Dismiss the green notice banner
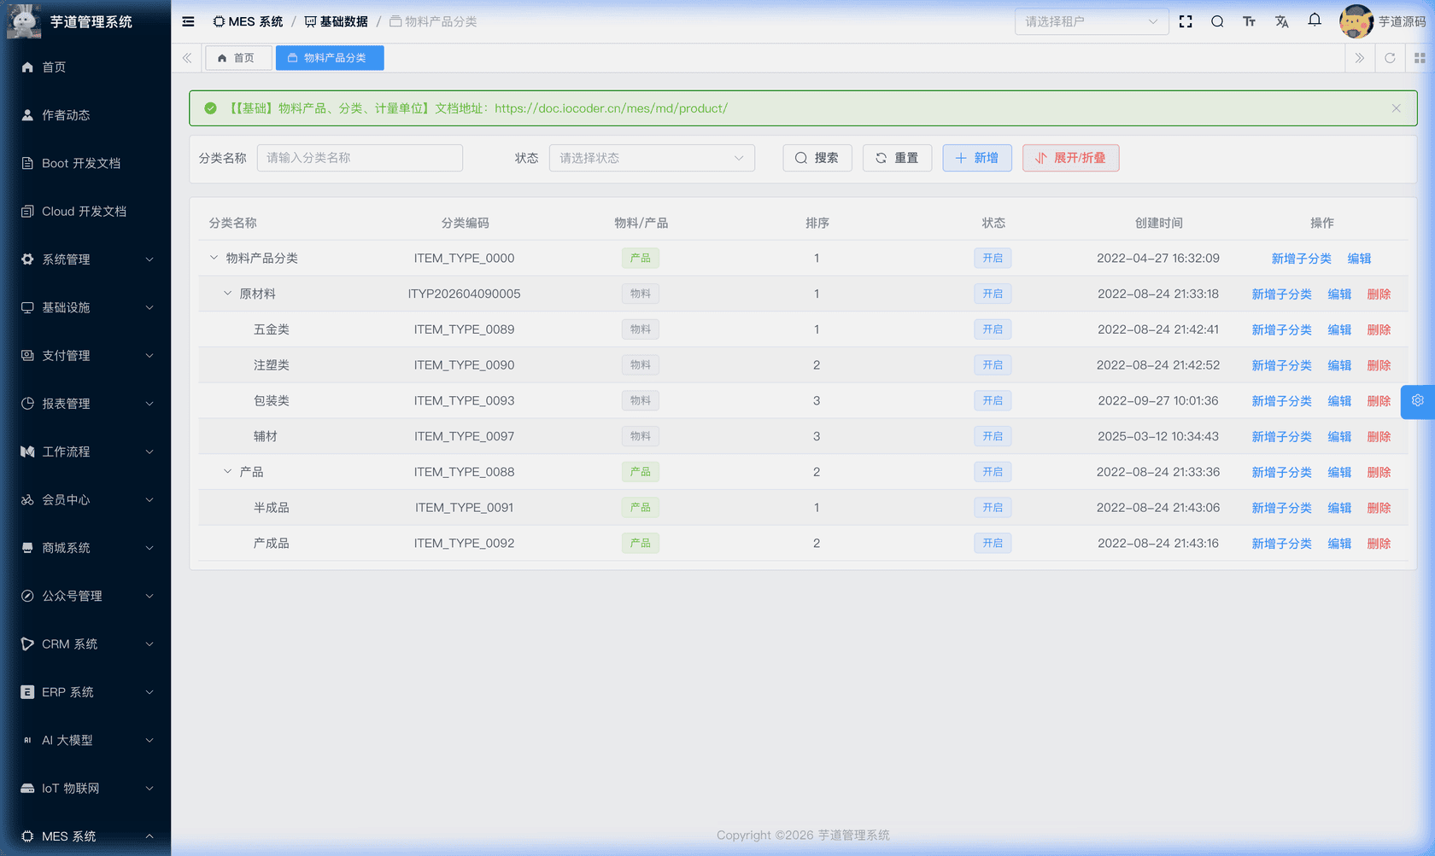Viewport: 1435px width, 856px height. coord(1396,108)
